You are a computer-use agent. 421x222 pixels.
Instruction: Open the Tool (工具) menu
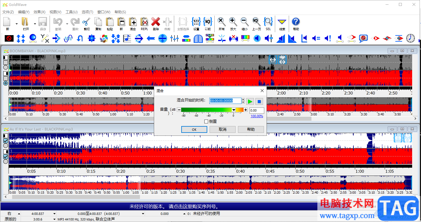click(x=71, y=12)
